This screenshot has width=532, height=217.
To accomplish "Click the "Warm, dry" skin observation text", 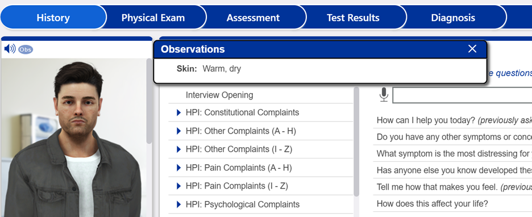I will 222,69.
